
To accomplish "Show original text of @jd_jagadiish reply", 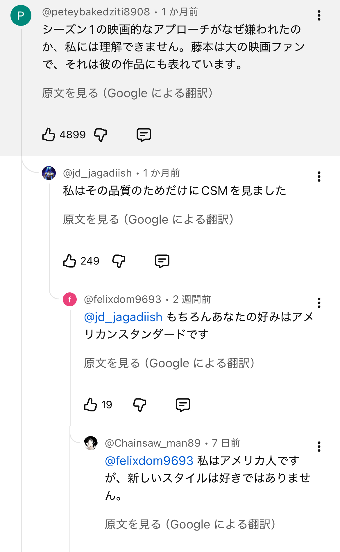I will point(148,220).
